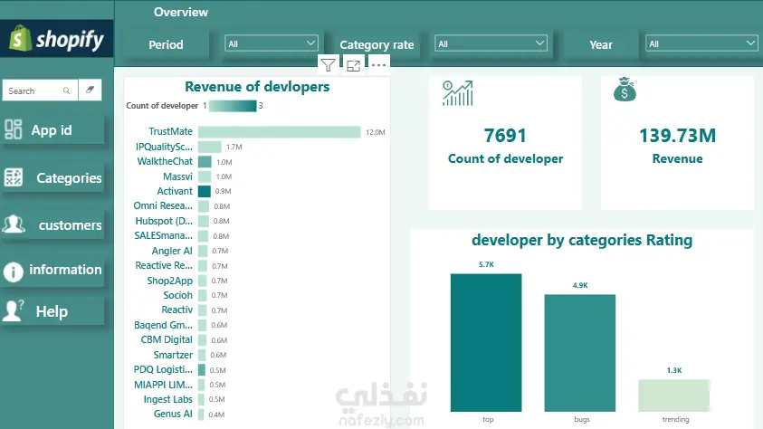Expand the Year dropdown
Screen dimensions: 763x429
coord(701,43)
